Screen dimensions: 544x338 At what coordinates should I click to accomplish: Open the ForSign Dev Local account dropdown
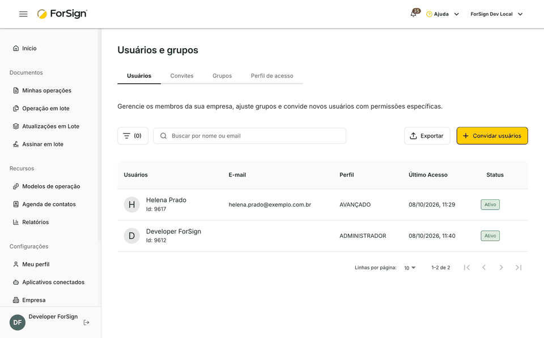coord(496,14)
